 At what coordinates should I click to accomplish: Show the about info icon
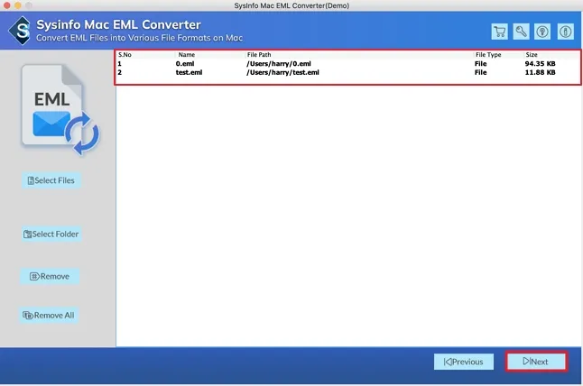[x=566, y=32]
